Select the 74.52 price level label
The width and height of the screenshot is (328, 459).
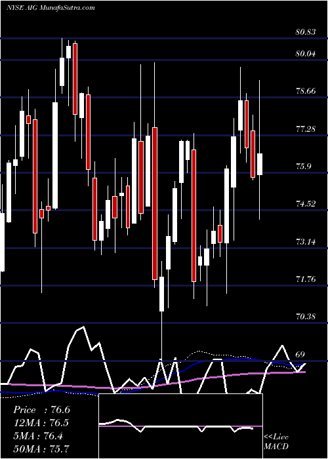coord(306,204)
